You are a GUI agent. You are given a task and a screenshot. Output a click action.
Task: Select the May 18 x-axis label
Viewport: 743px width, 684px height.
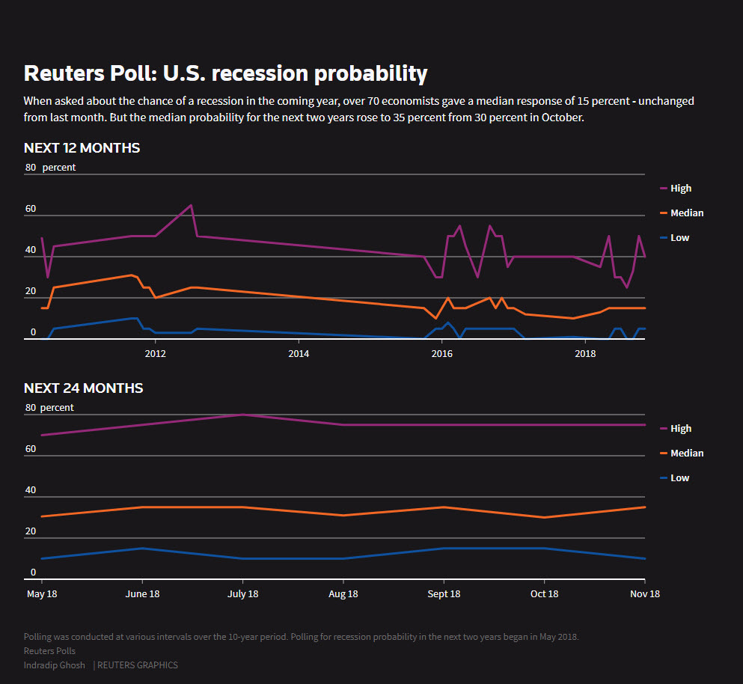pos(42,594)
